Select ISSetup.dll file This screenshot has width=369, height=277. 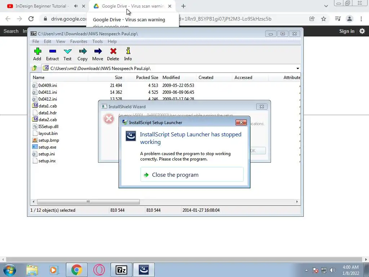coord(48,127)
